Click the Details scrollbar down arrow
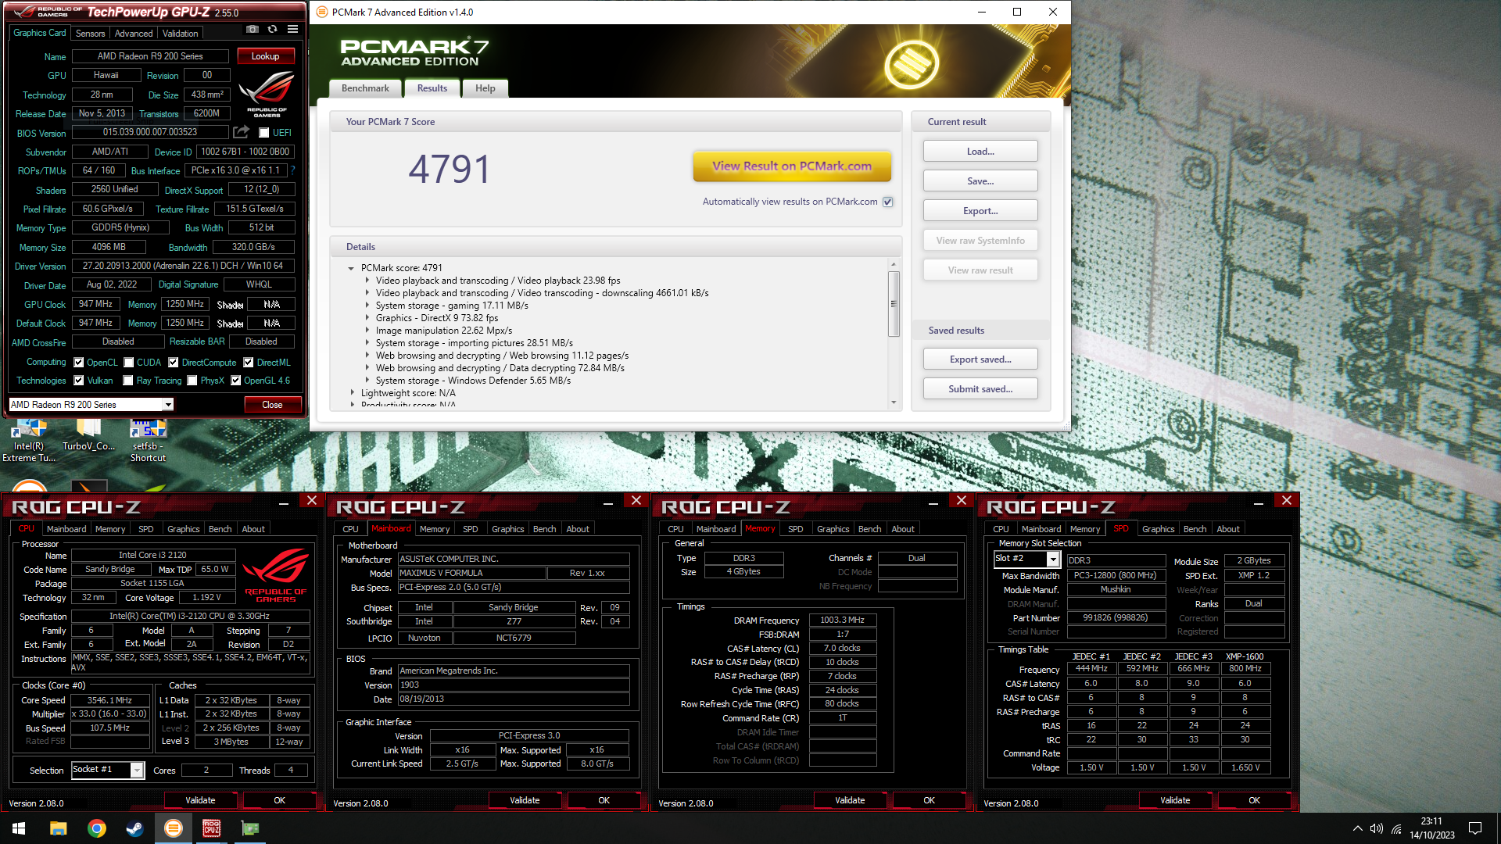The width and height of the screenshot is (1501, 844). (894, 403)
